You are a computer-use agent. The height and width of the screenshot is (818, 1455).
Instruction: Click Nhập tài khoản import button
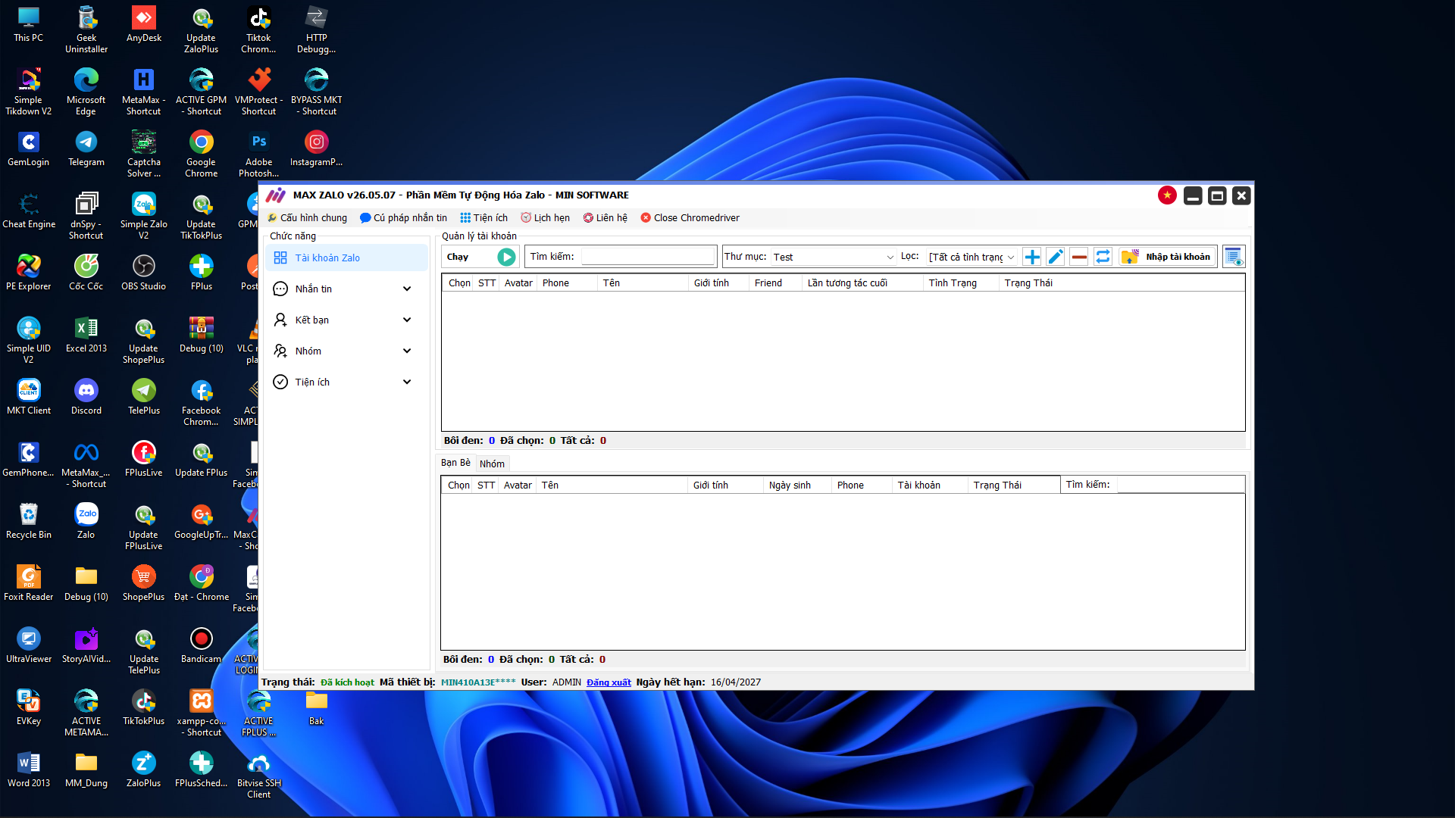pyautogui.click(x=1169, y=257)
